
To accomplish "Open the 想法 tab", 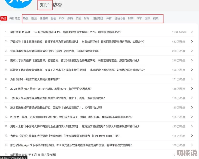I will point(34,18).
